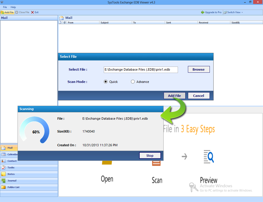Open the Help menu
The image size is (263, 202).
13,7
